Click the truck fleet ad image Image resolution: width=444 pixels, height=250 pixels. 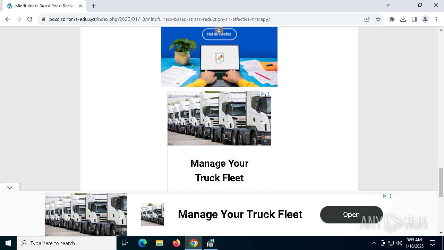[219, 118]
